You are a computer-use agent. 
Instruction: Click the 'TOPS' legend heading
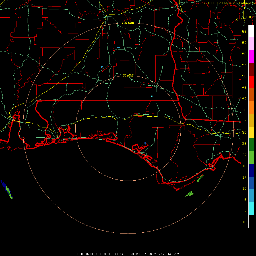click(250, 17)
